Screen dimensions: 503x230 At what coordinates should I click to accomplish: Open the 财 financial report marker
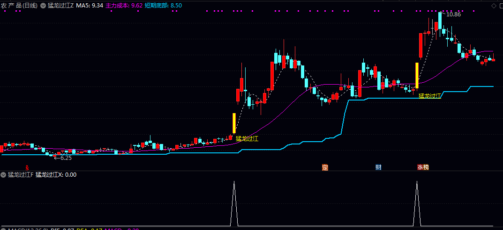pos(378,167)
